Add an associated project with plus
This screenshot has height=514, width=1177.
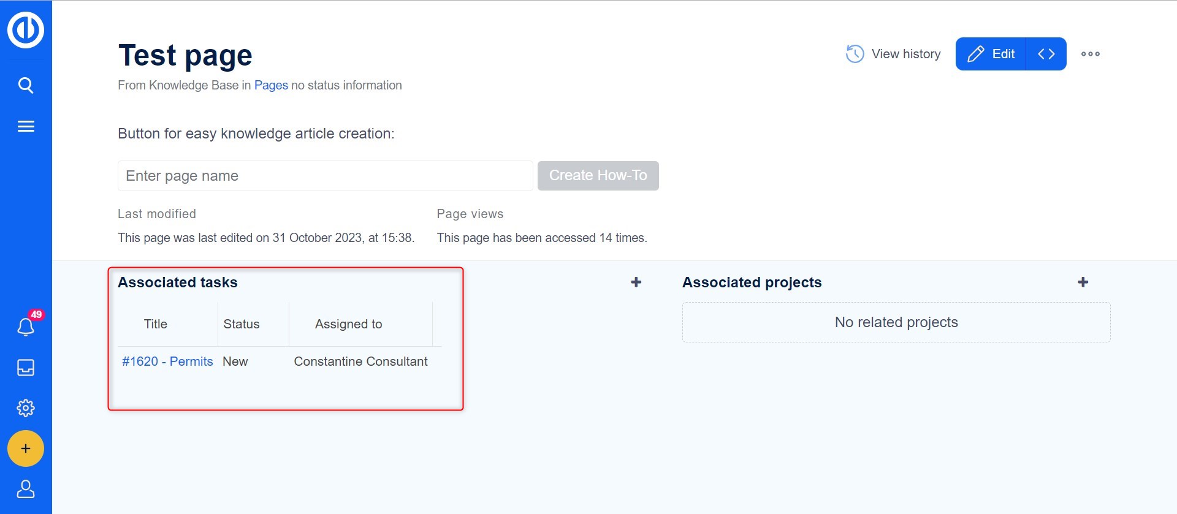click(x=1083, y=282)
